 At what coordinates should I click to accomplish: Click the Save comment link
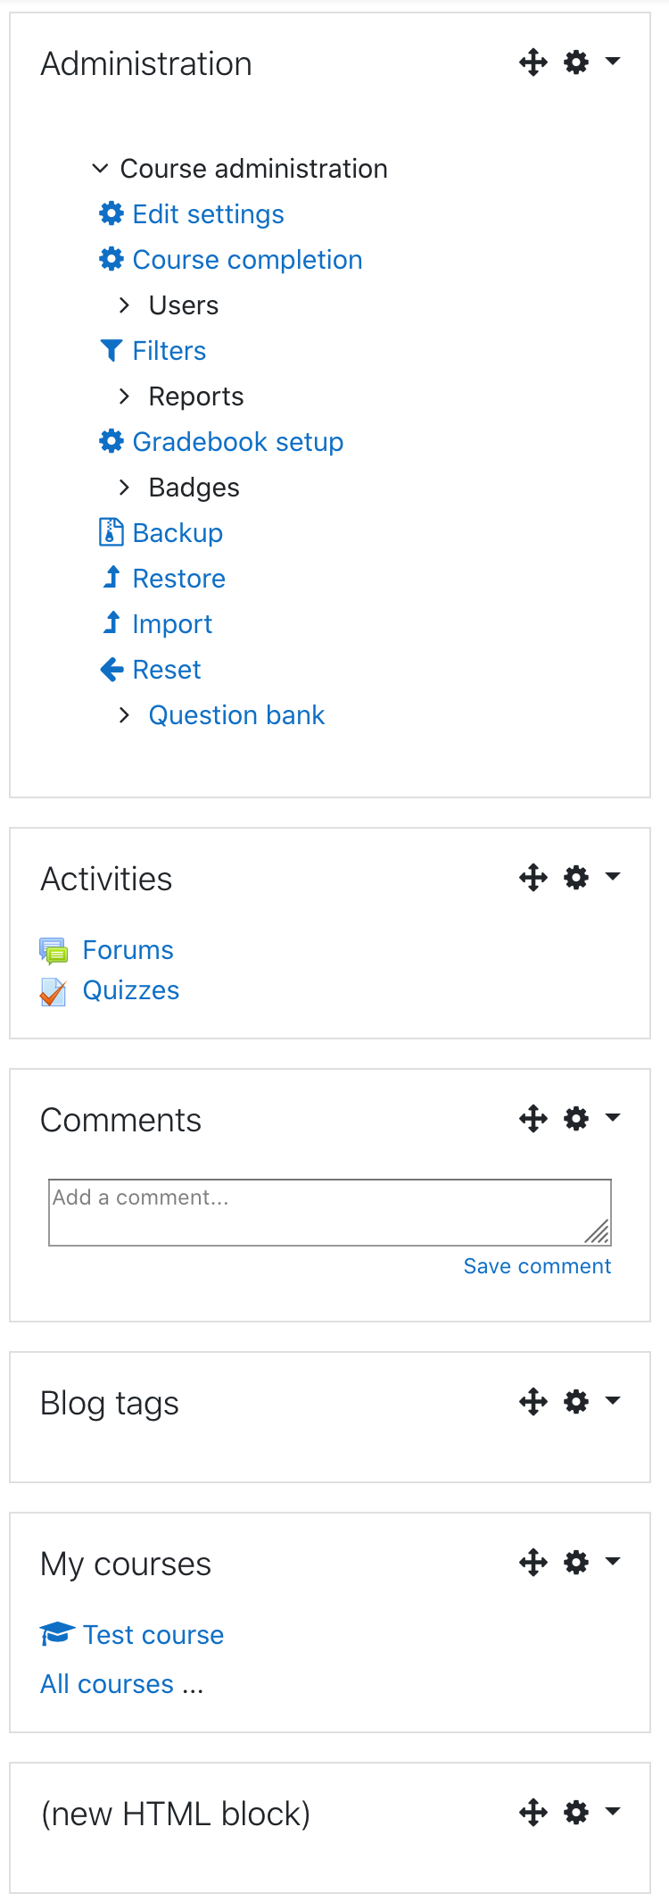(537, 1266)
